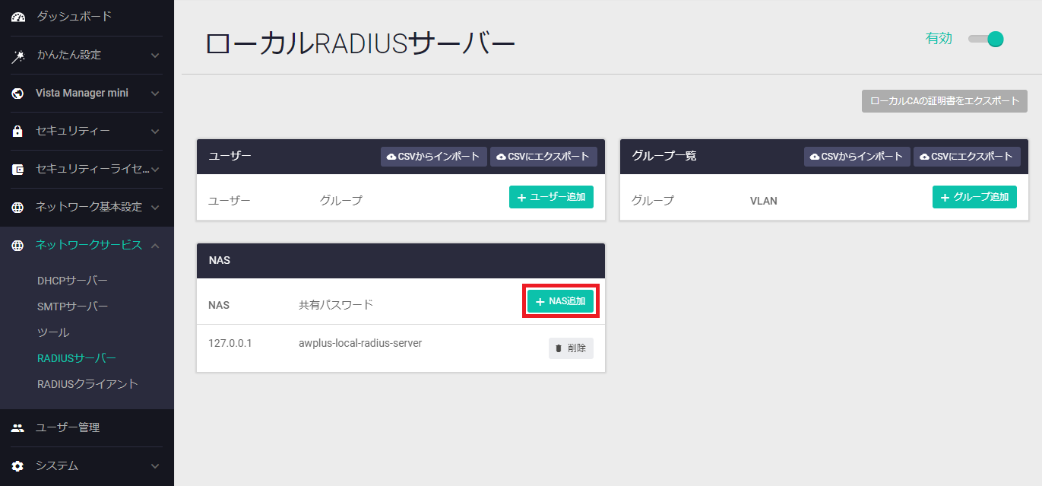Click the ユーザー追加 button

tap(551, 197)
